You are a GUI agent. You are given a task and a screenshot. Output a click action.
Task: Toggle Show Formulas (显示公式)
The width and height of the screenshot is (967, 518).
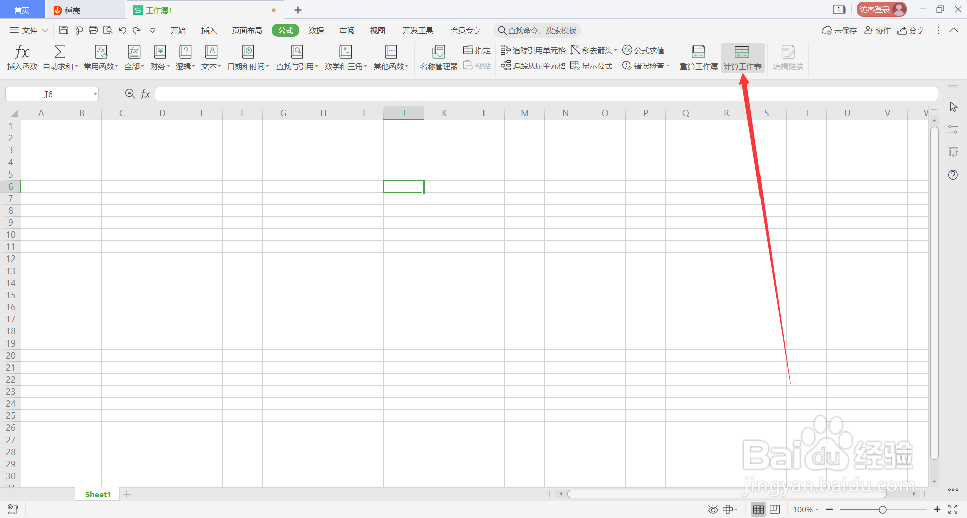tap(591, 66)
